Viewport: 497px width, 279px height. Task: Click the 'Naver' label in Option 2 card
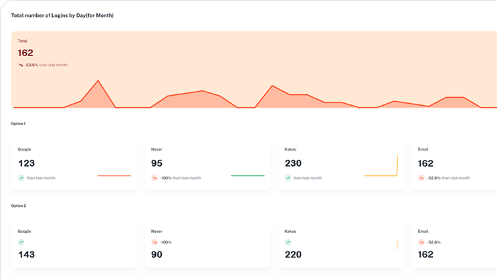[157, 231]
